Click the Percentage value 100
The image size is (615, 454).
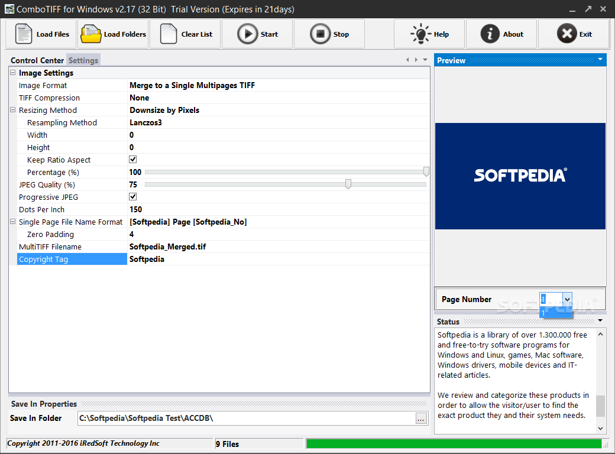coord(135,172)
